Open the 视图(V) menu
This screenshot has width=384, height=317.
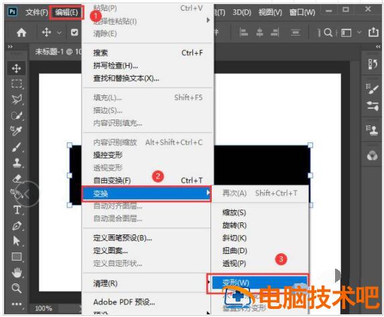click(x=270, y=12)
